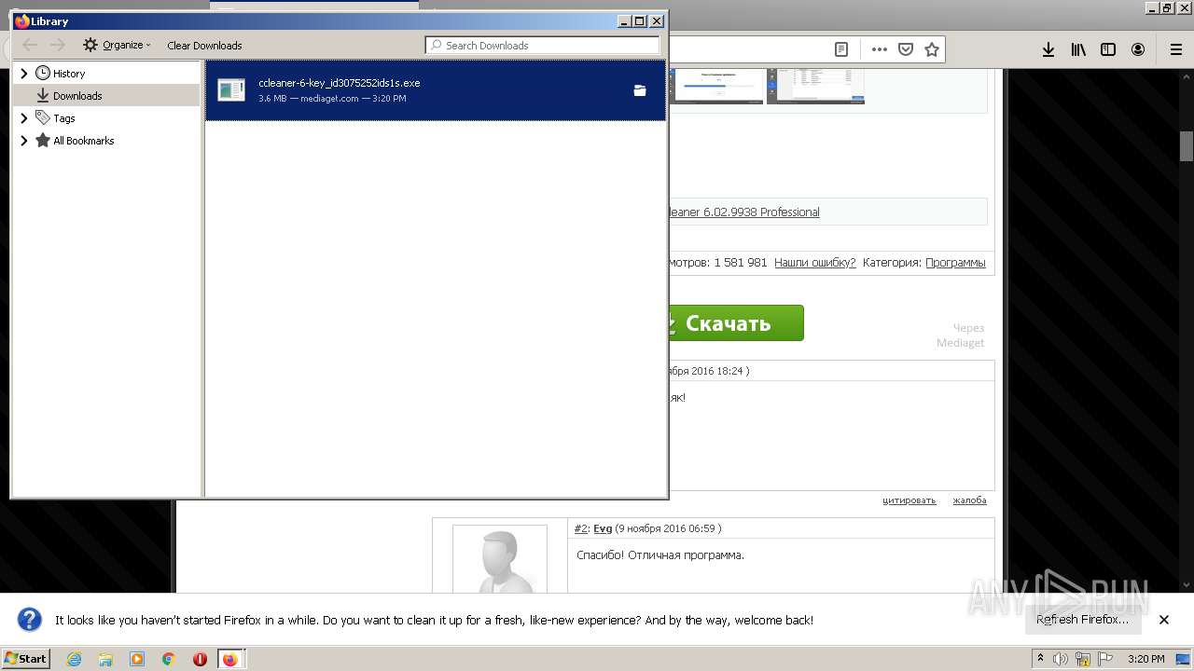Click the Tags label icon
Viewport: 1194px width, 671px height.
[x=43, y=117]
